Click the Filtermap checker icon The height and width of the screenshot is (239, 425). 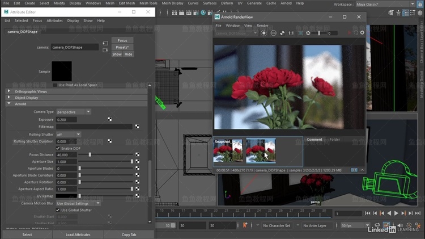137,127
